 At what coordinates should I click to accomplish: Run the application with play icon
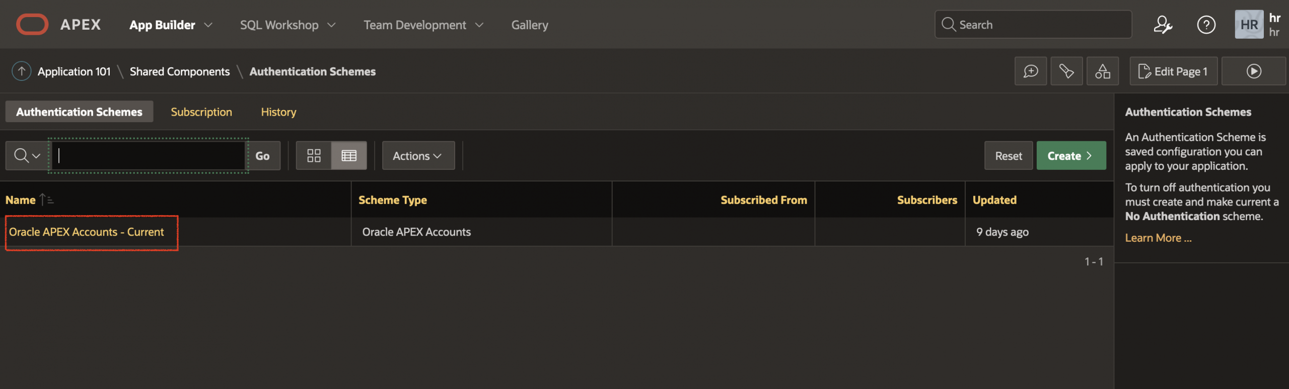tap(1254, 71)
